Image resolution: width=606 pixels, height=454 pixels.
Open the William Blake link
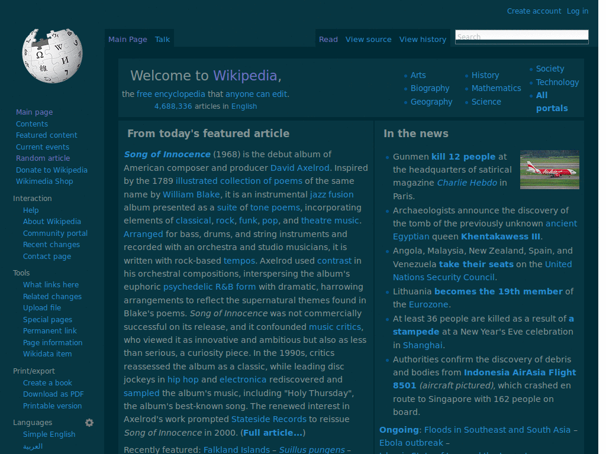tap(191, 194)
